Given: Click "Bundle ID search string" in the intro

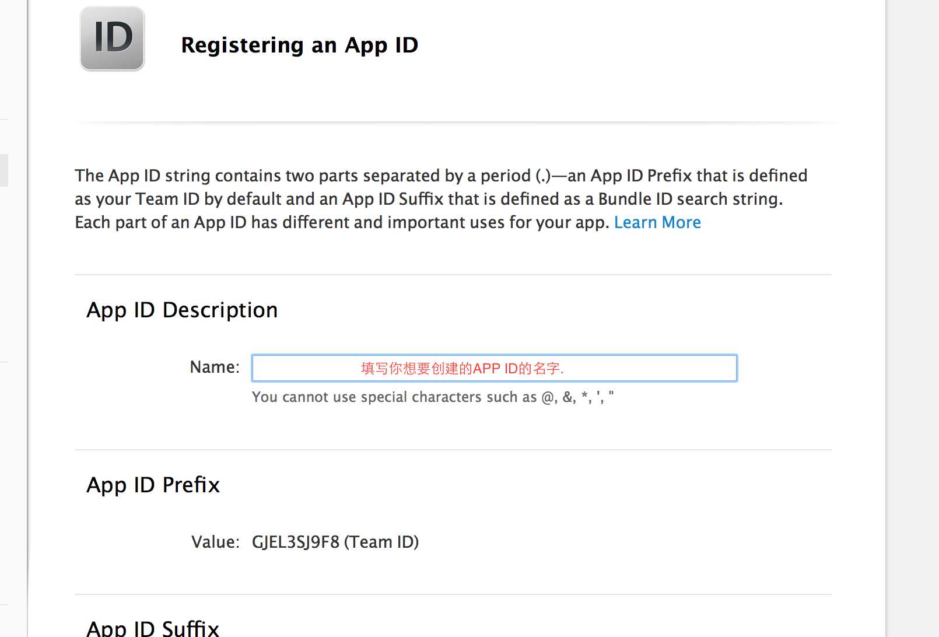Looking at the screenshot, I should tap(690, 199).
